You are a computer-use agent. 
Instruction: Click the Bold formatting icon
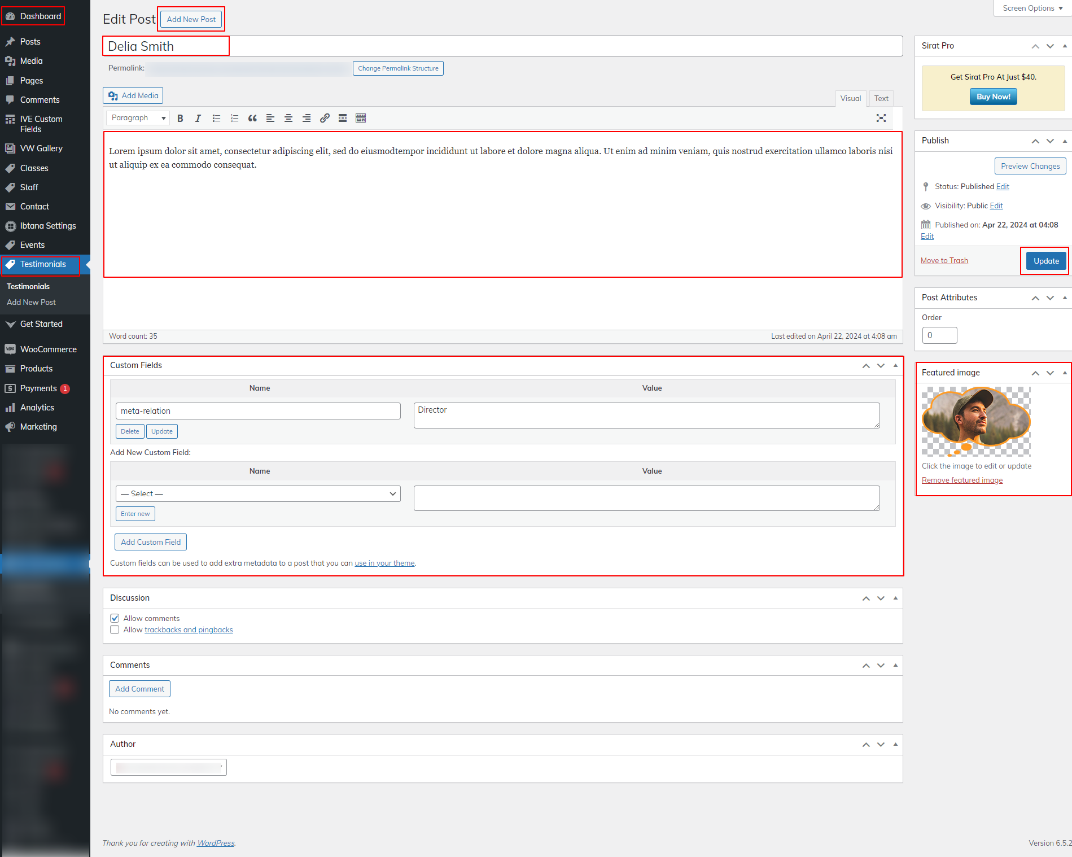[180, 118]
